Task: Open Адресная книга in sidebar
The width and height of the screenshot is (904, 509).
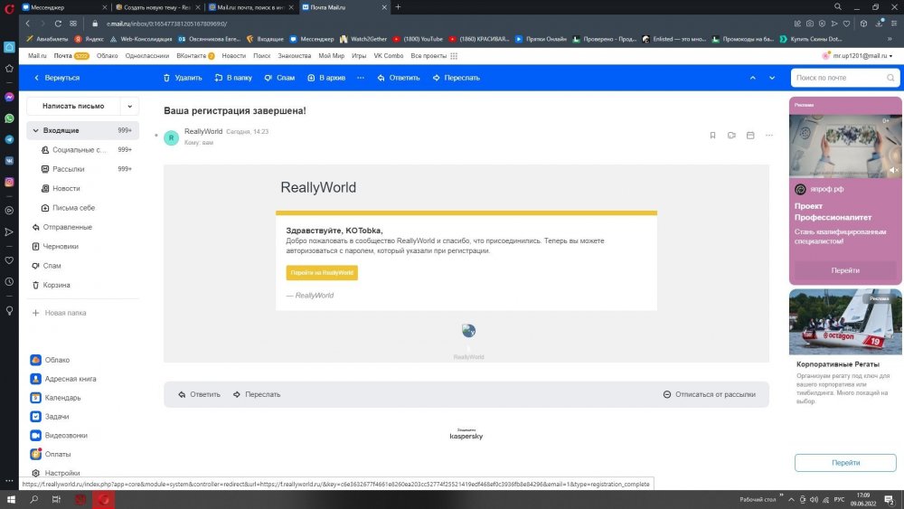Action: click(x=63, y=379)
